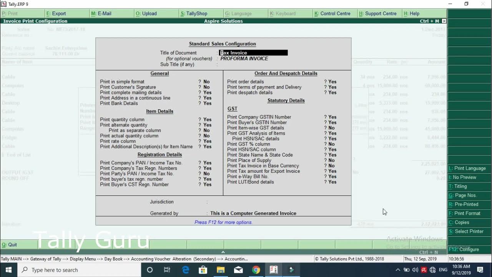Click 'Print despatch details' label
The width and height of the screenshot is (492, 277).
(250, 92)
